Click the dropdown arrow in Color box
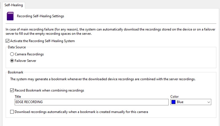Image resolution: width=220 pixels, height=126 pixels. 209,102
